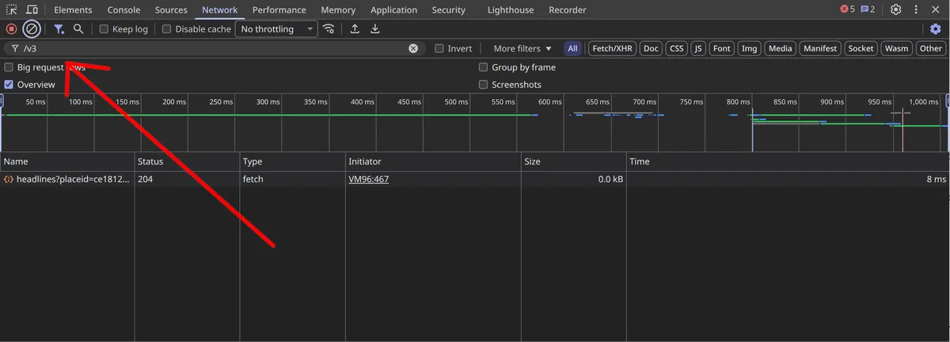The width and height of the screenshot is (950, 342).
Task: Toggle the filter funnel icon
Action: tap(59, 29)
